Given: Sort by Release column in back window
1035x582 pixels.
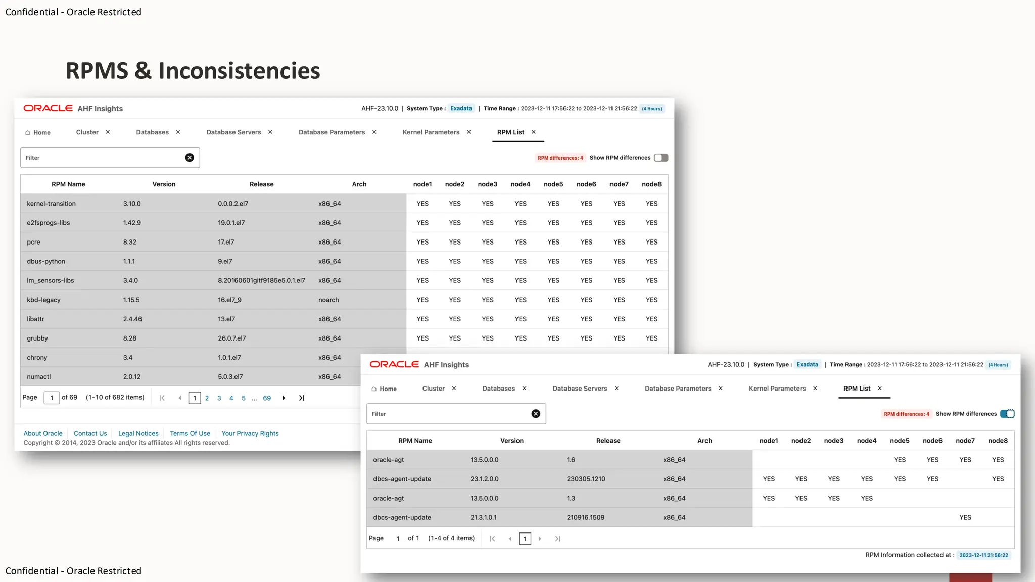Looking at the screenshot, I should click(x=261, y=184).
